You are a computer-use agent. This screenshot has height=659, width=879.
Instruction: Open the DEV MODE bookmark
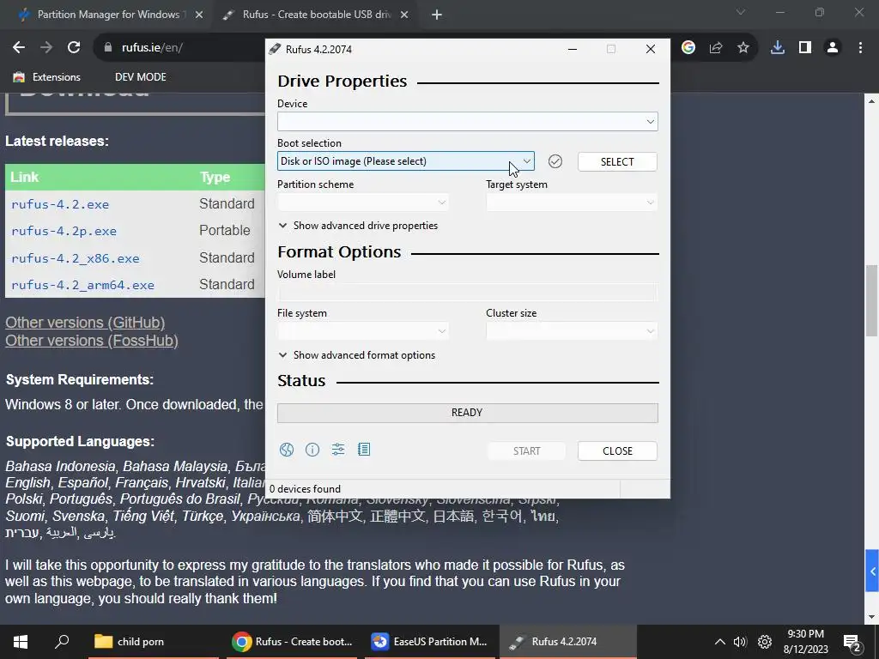coord(140,77)
